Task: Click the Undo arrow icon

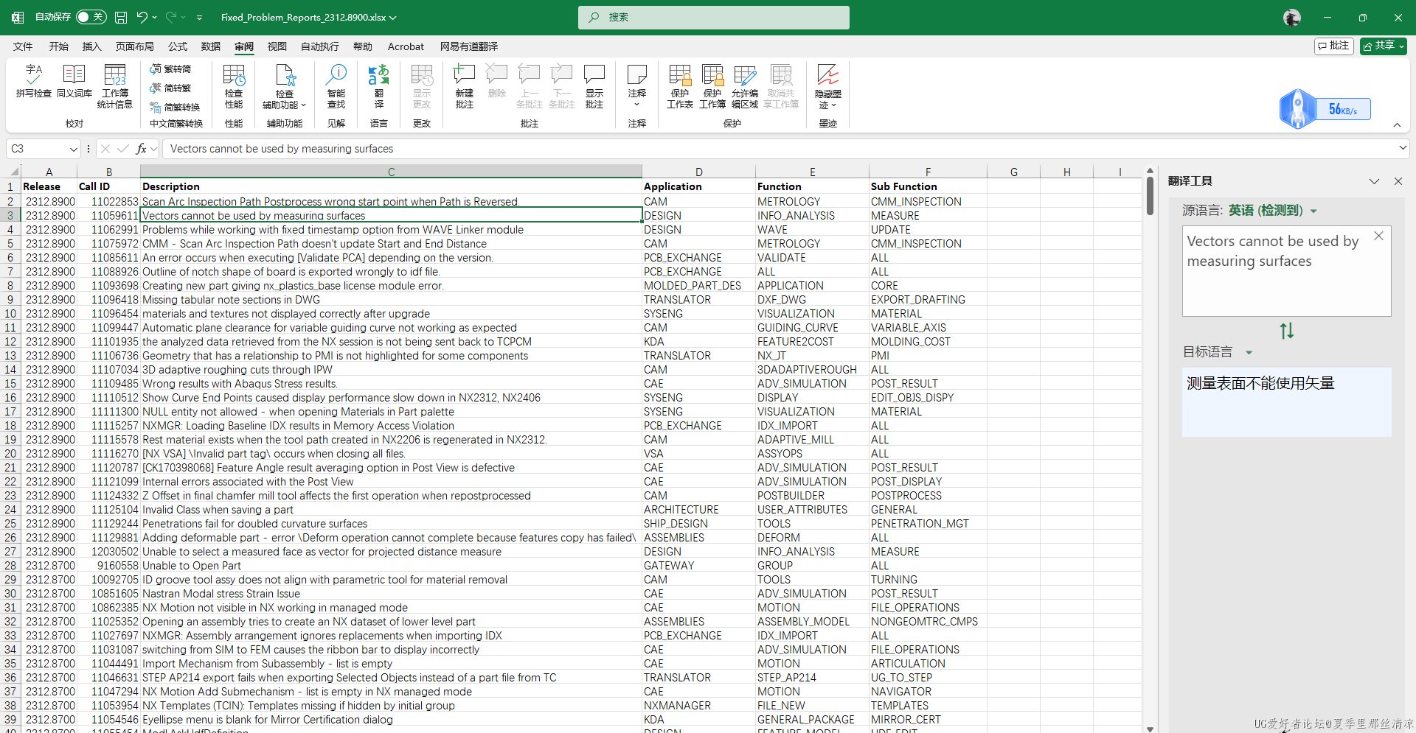Action: pyautogui.click(x=142, y=17)
